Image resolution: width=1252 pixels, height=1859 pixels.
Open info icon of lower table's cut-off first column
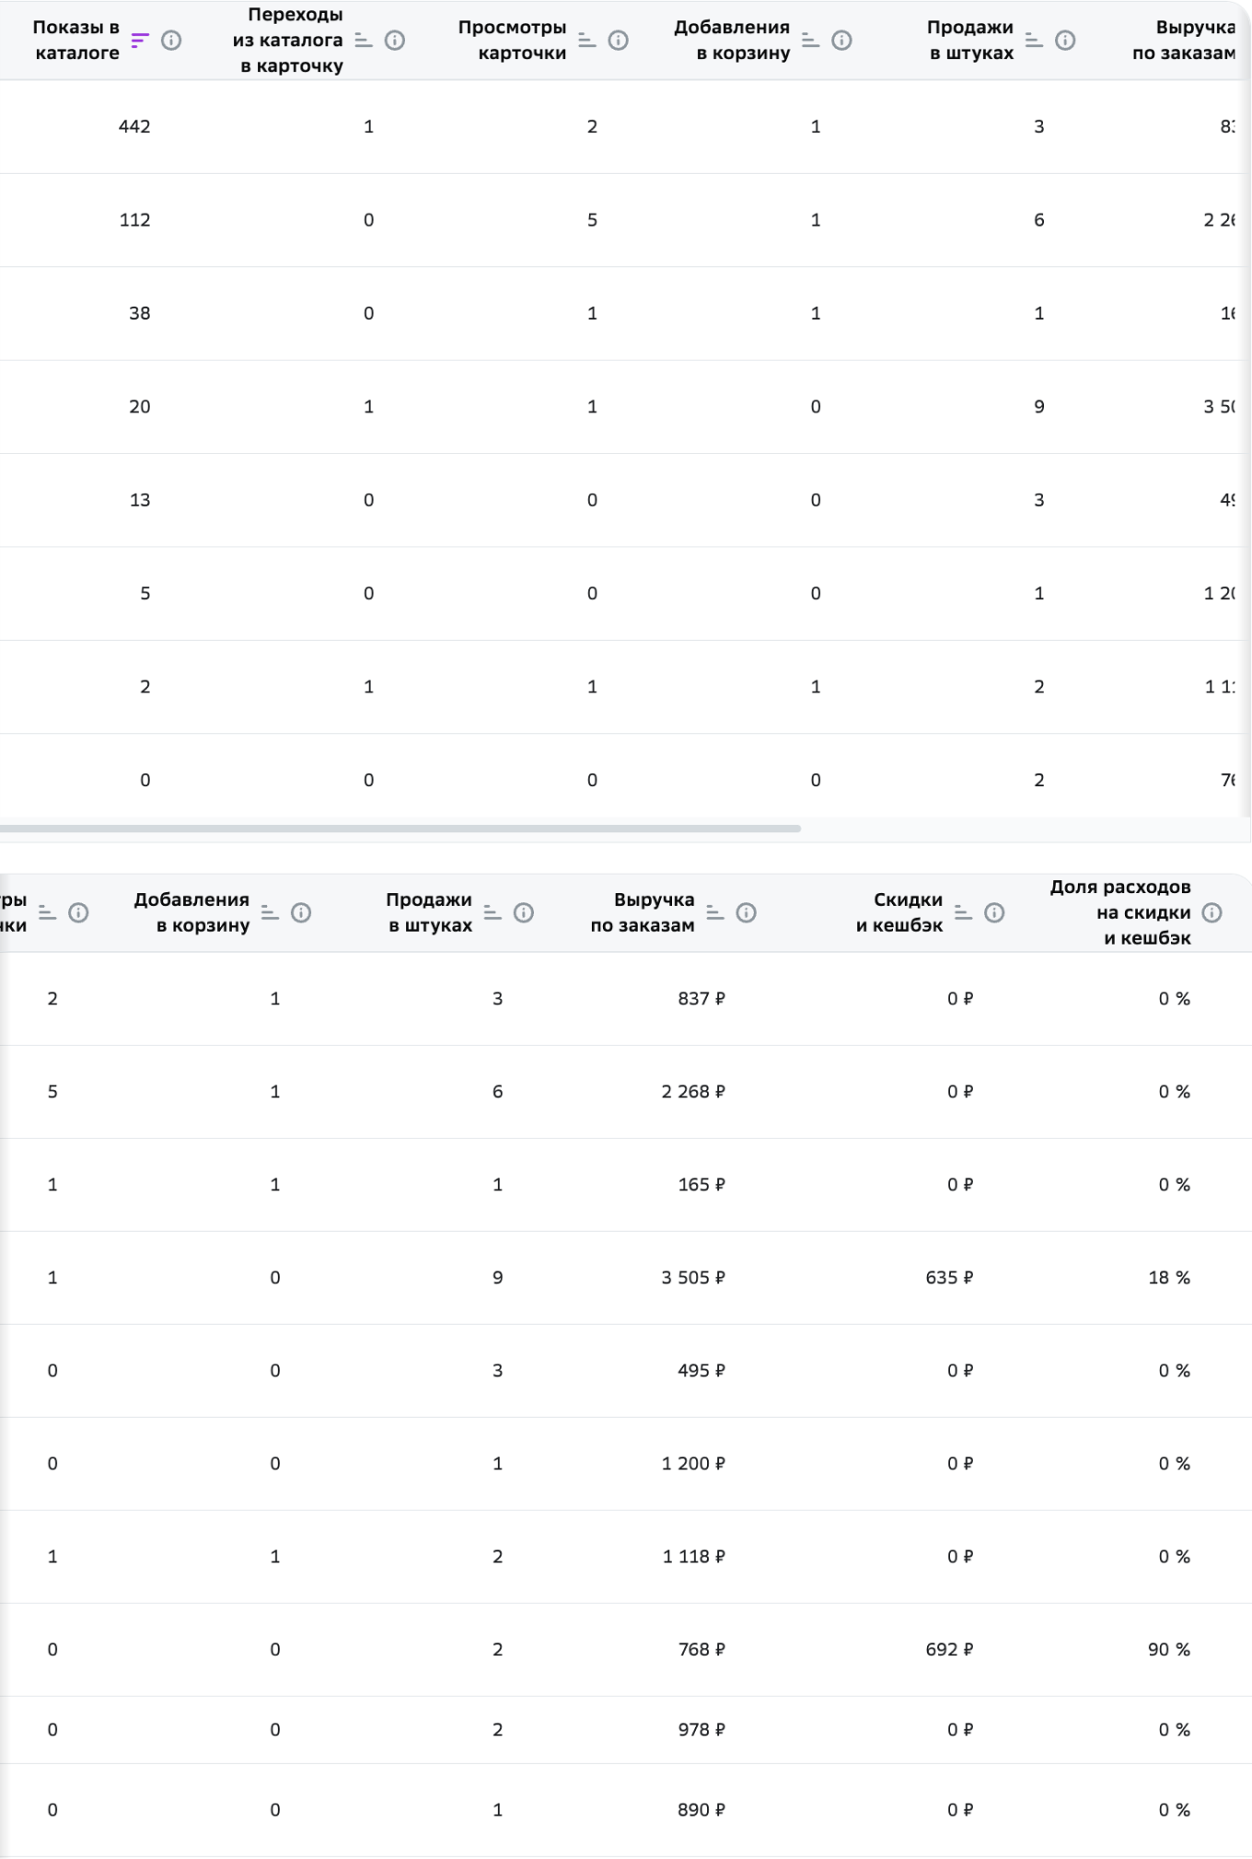(79, 912)
